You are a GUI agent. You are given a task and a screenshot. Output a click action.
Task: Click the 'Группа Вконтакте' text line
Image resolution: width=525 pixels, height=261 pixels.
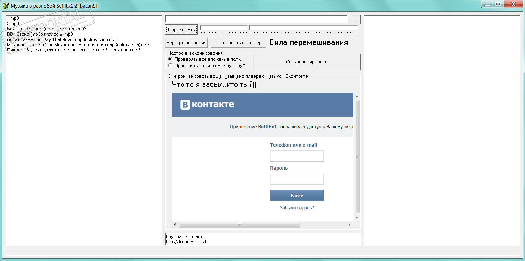point(185,236)
